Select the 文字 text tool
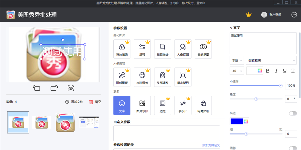This screenshot has width=301, height=150. [122, 105]
